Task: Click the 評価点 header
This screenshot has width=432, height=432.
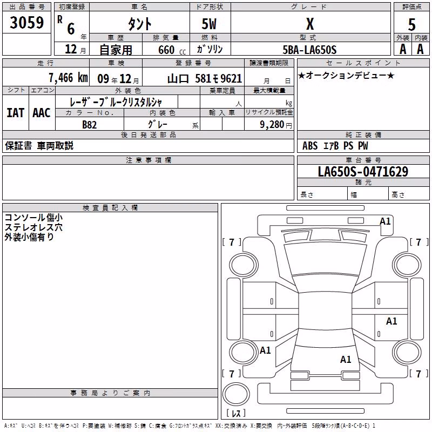Action: (411, 7)
